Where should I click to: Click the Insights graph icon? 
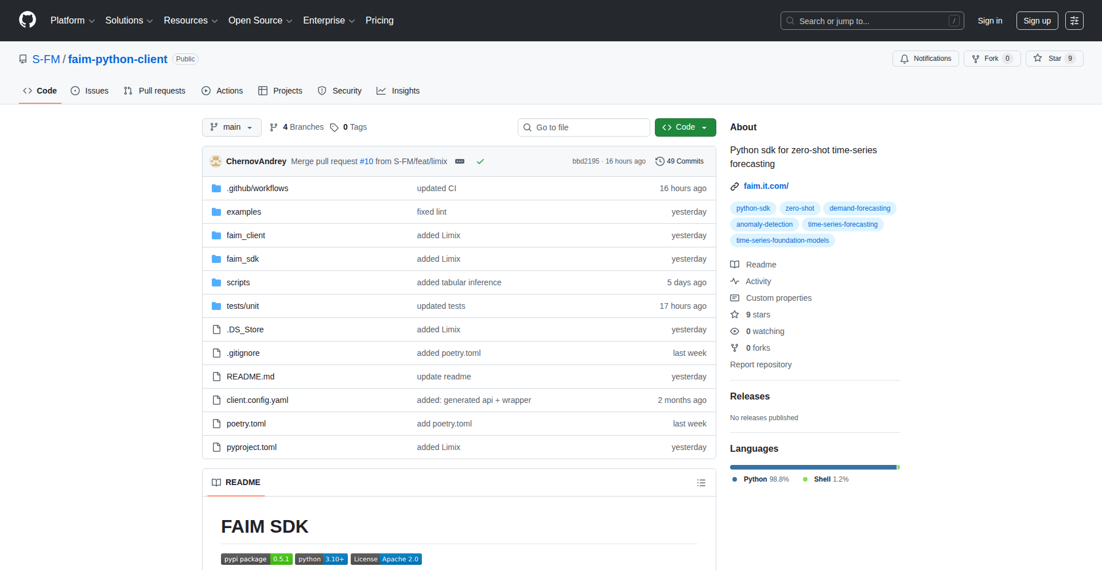click(x=382, y=91)
